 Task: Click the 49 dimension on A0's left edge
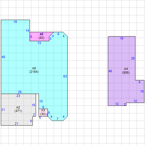[x=3, y=57]
